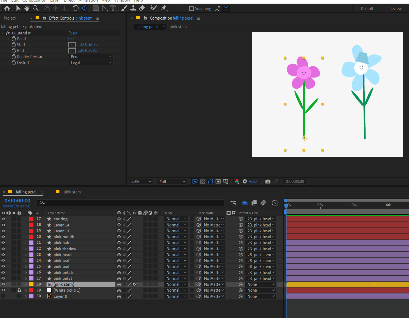Hide the pink stem layer

tap(3, 284)
